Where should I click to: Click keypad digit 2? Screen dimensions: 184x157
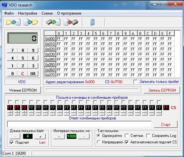point(23,66)
